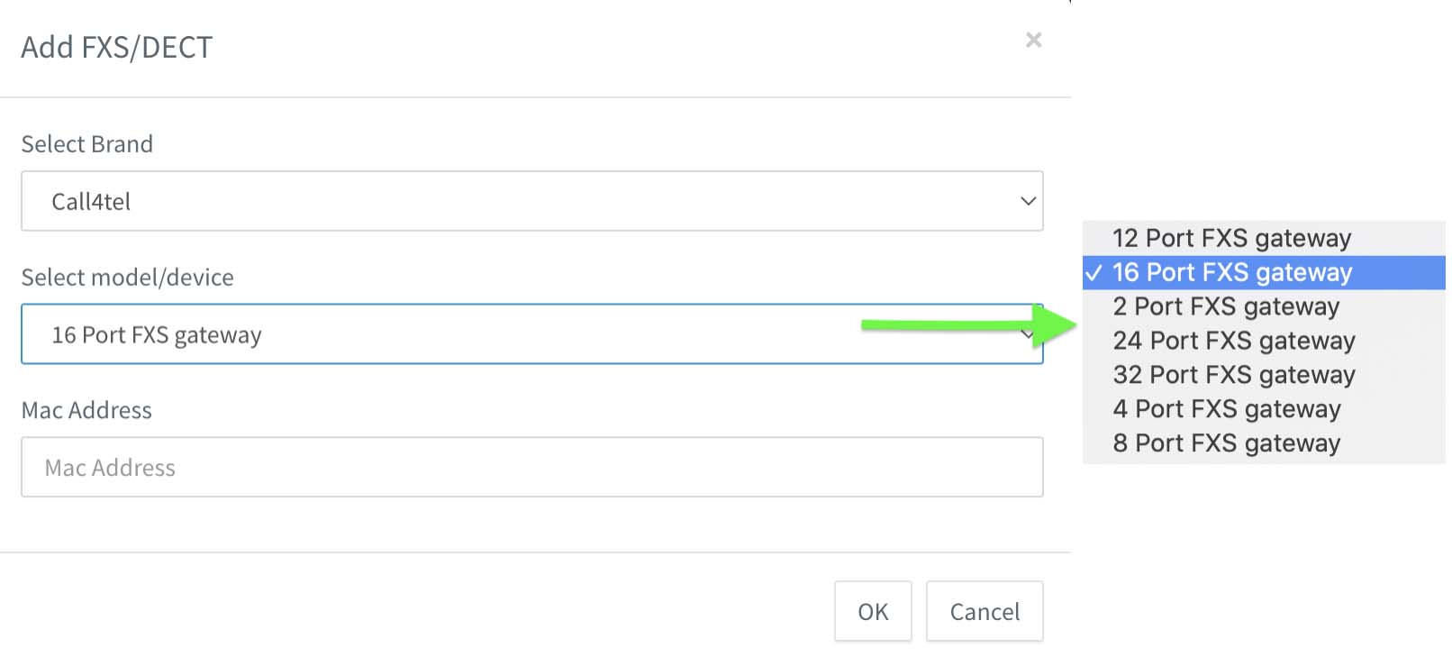Click the Add FXS/DECT dialog title
Viewport: 1452px width, 657px height.
[x=117, y=47]
